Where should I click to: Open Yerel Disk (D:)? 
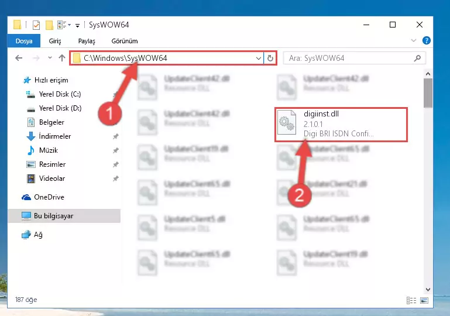tap(60, 108)
